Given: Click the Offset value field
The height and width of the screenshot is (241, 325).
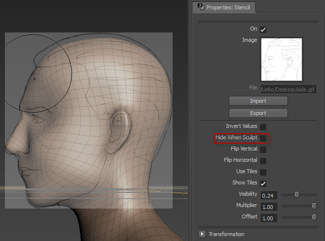Looking at the screenshot, I should pos(269,218).
